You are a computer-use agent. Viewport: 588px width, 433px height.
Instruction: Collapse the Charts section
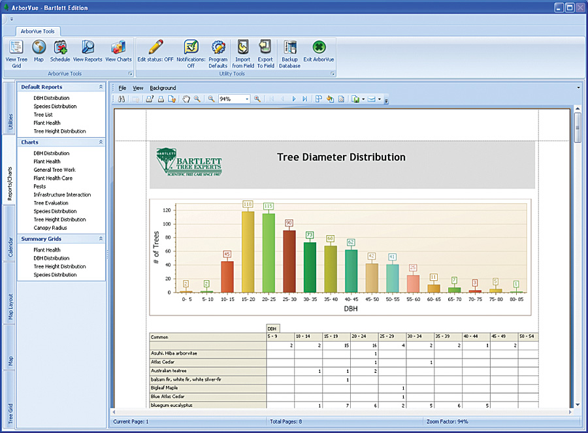coord(101,142)
